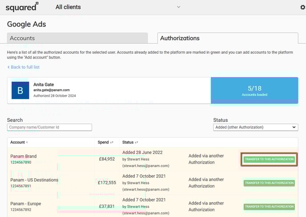The width and height of the screenshot is (306, 217).
Task: Transfer Panam - US Destinations to this authorization
Action: click(269, 183)
